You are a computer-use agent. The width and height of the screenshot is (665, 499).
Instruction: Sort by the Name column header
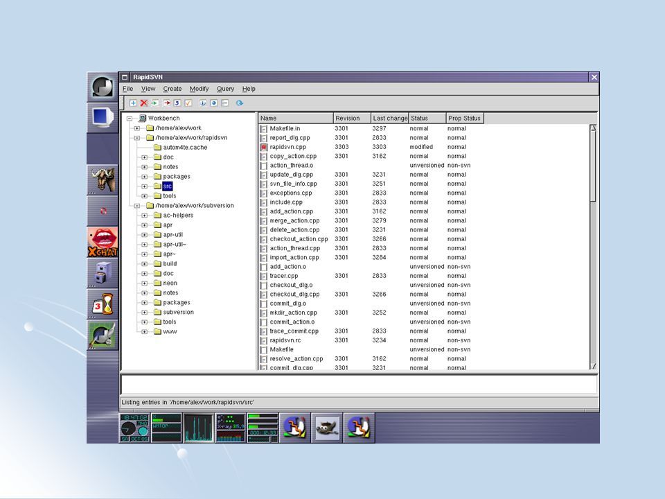(296, 119)
